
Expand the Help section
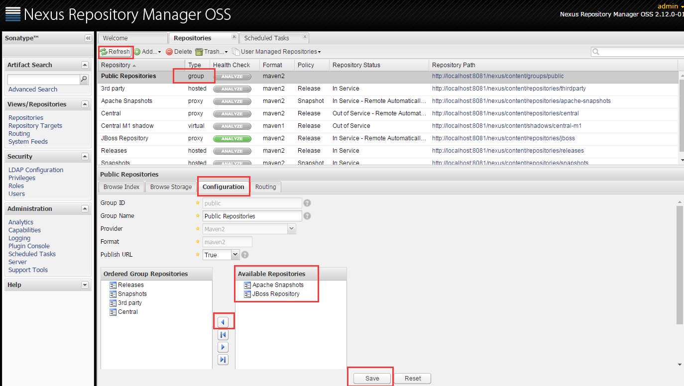point(85,285)
